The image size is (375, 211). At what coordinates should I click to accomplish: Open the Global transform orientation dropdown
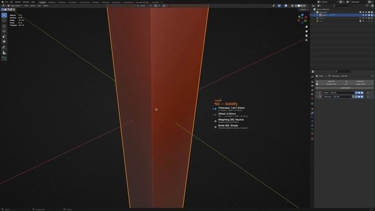pyautogui.click(x=142, y=6)
